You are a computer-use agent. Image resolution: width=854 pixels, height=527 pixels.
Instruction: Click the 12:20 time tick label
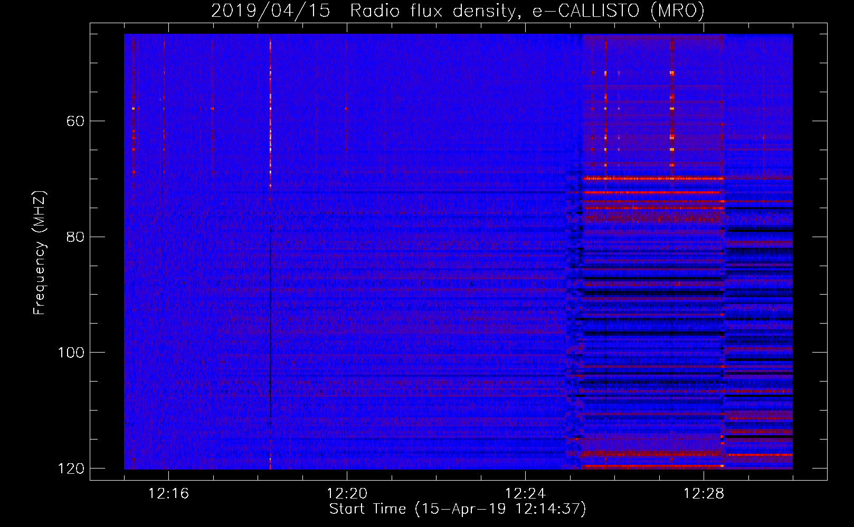pyautogui.click(x=347, y=494)
